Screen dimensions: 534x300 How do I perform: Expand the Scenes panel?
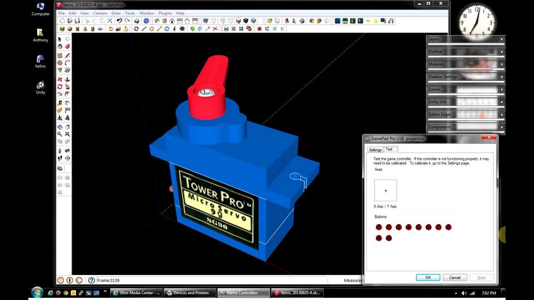pyautogui.click(x=465, y=89)
